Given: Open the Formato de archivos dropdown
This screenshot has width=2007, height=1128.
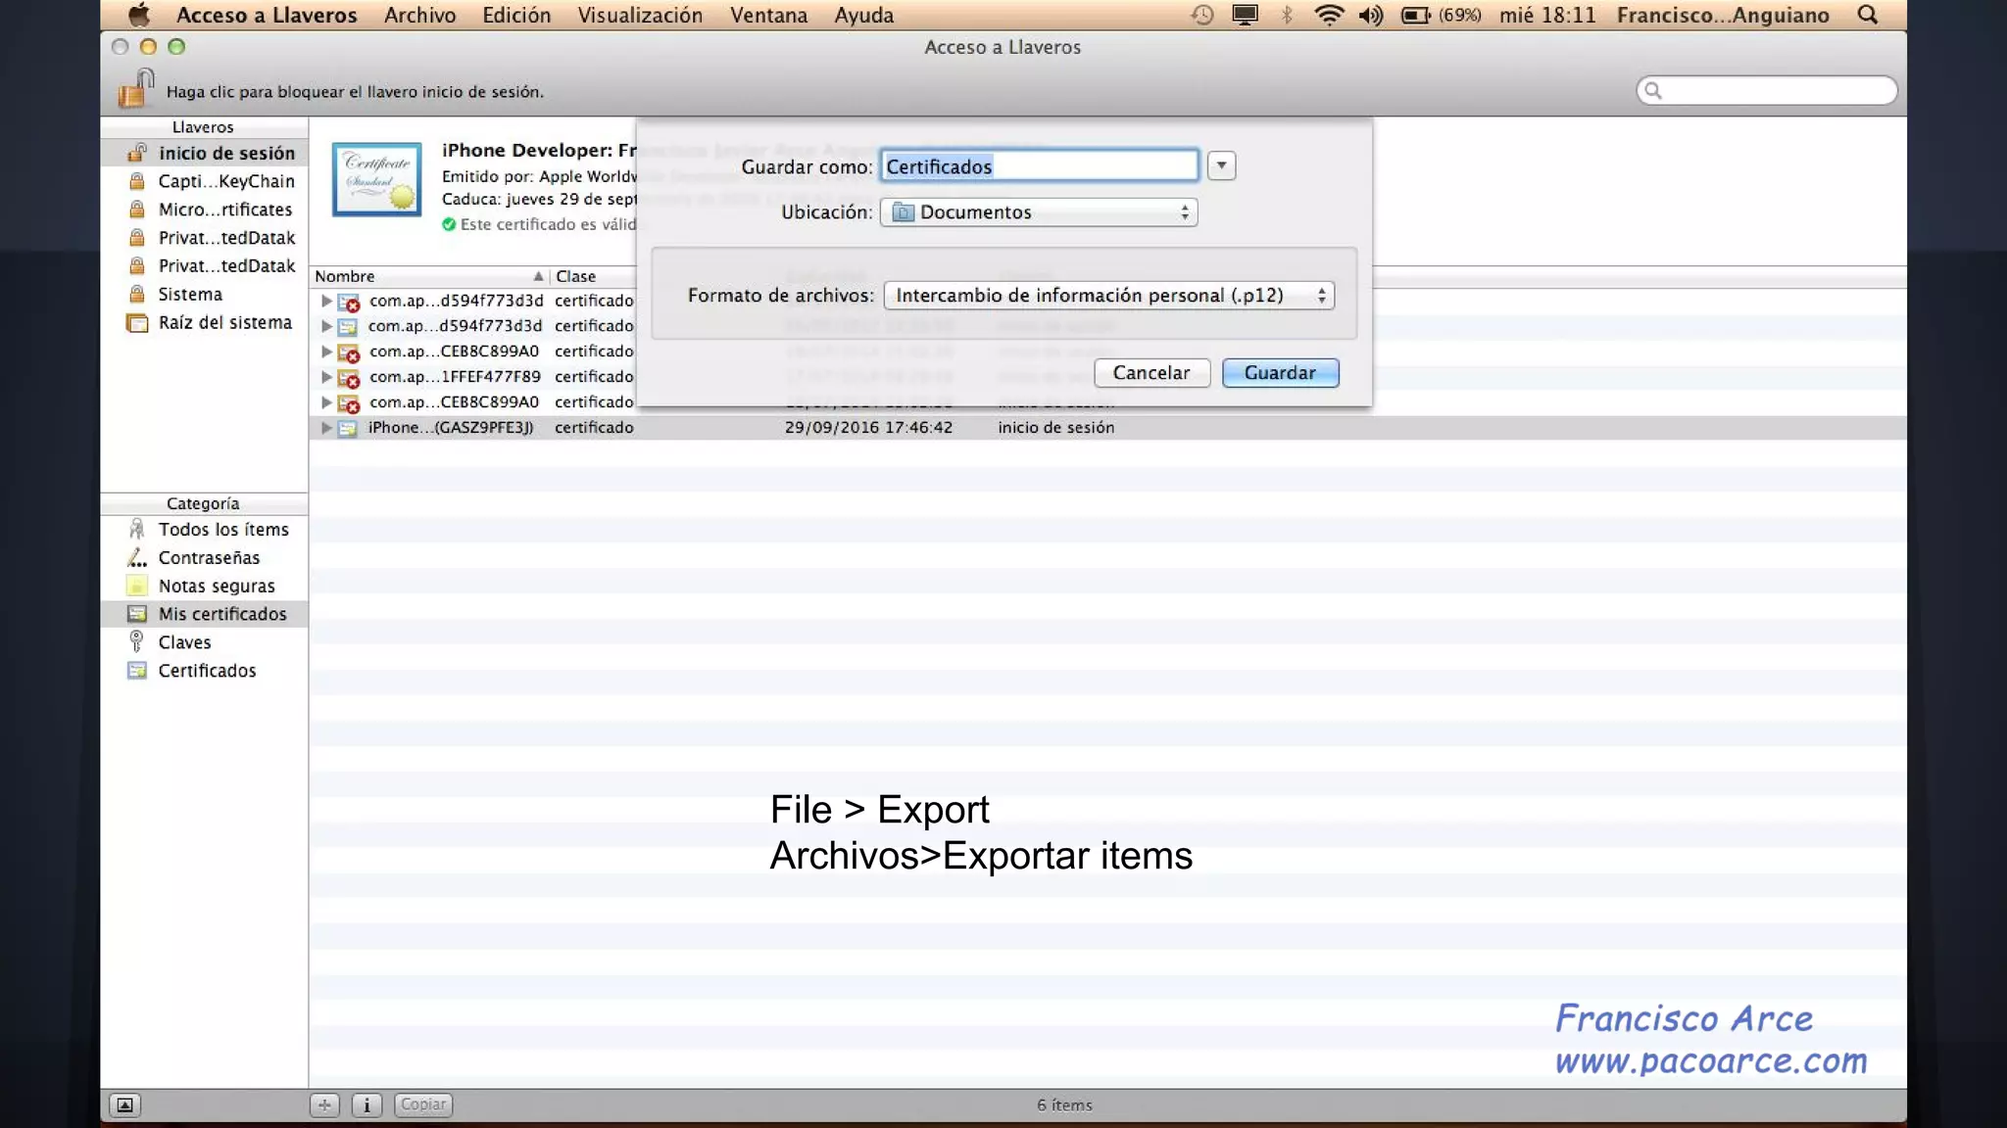Looking at the screenshot, I should click(x=1108, y=296).
